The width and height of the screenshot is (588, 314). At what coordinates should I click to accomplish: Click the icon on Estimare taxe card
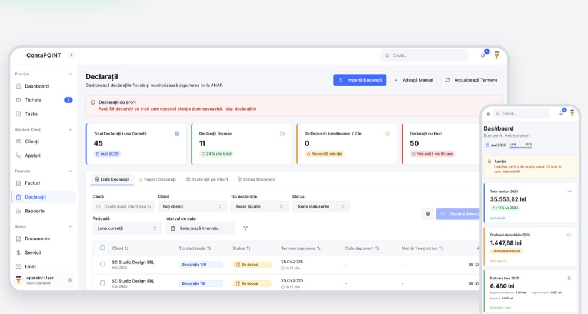click(x=569, y=278)
